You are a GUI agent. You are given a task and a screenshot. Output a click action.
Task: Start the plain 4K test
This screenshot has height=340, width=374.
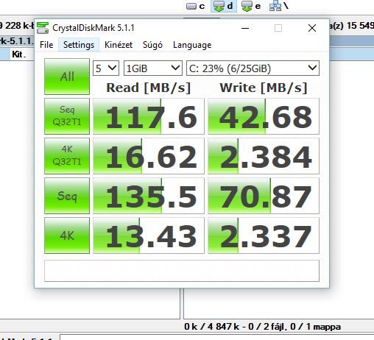67,235
